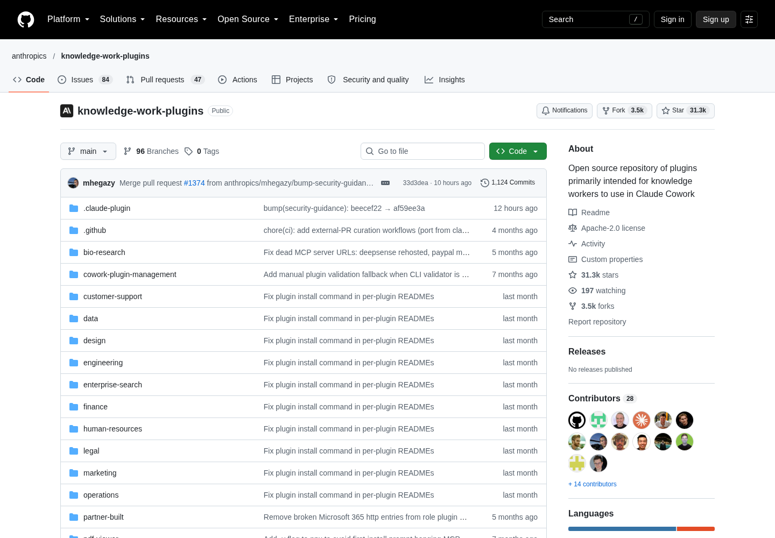Click the partner-built folder icon
Image resolution: width=775 pixels, height=538 pixels.
[74, 517]
